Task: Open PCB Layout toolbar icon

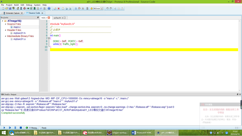Action: point(24,9)
